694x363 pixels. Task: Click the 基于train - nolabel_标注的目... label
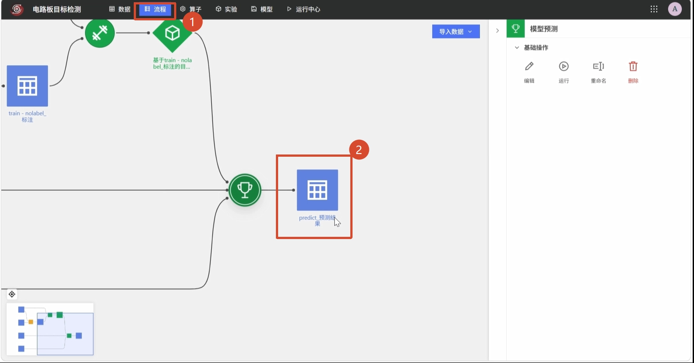point(172,63)
